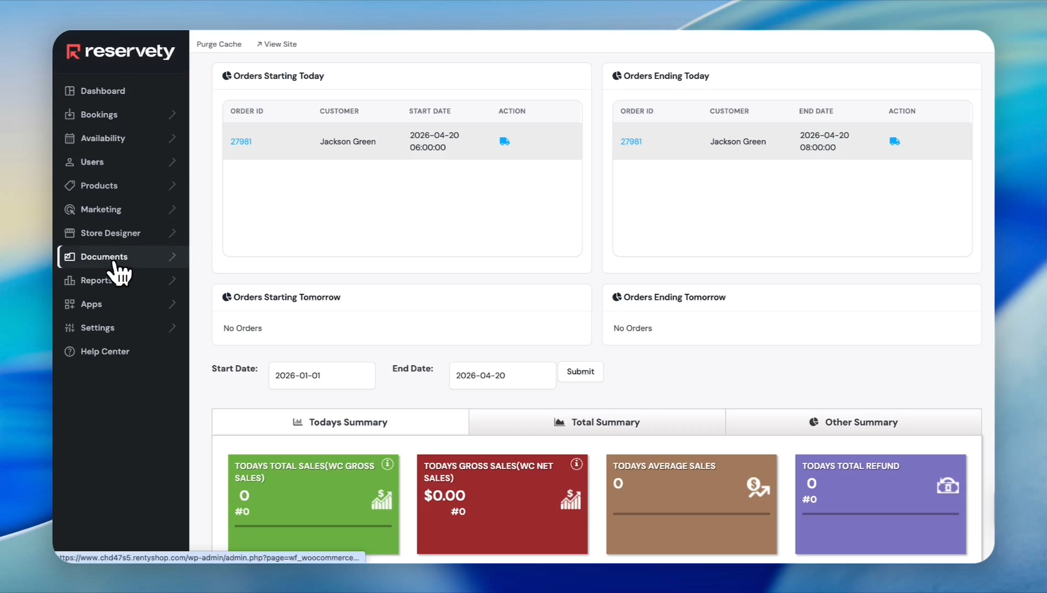Click the reservety logo

point(120,52)
